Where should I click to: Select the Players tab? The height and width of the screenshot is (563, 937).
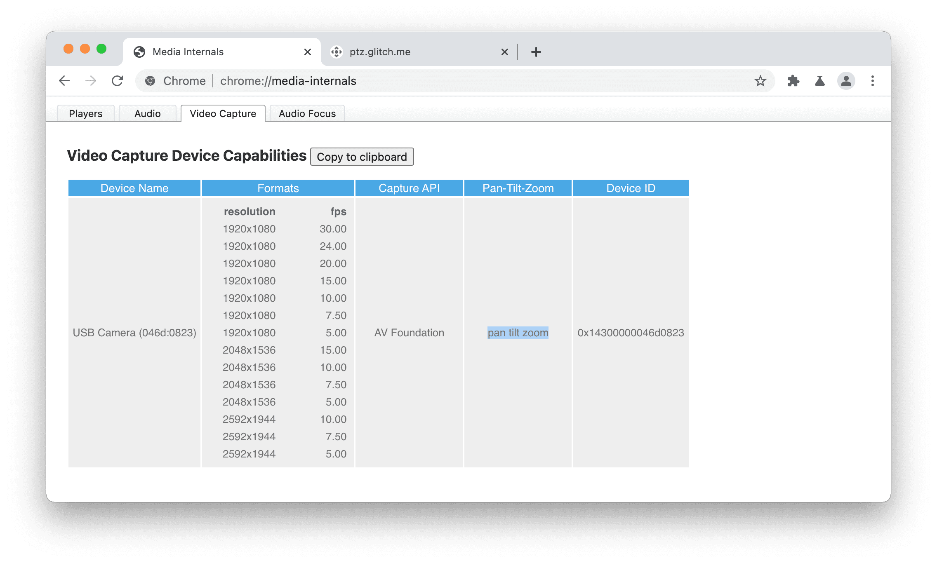pyautogui.click(x=86, y=113)
